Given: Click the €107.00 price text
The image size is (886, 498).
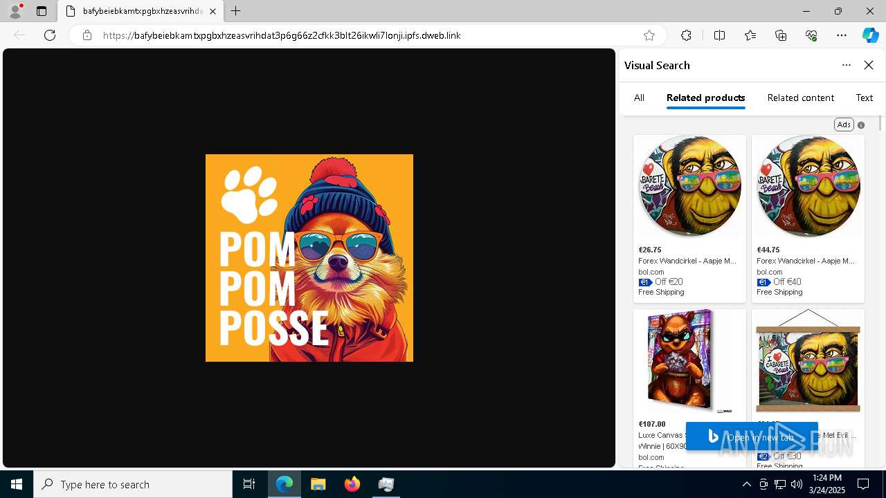Looking at the screenshot, I should (651, 424).
